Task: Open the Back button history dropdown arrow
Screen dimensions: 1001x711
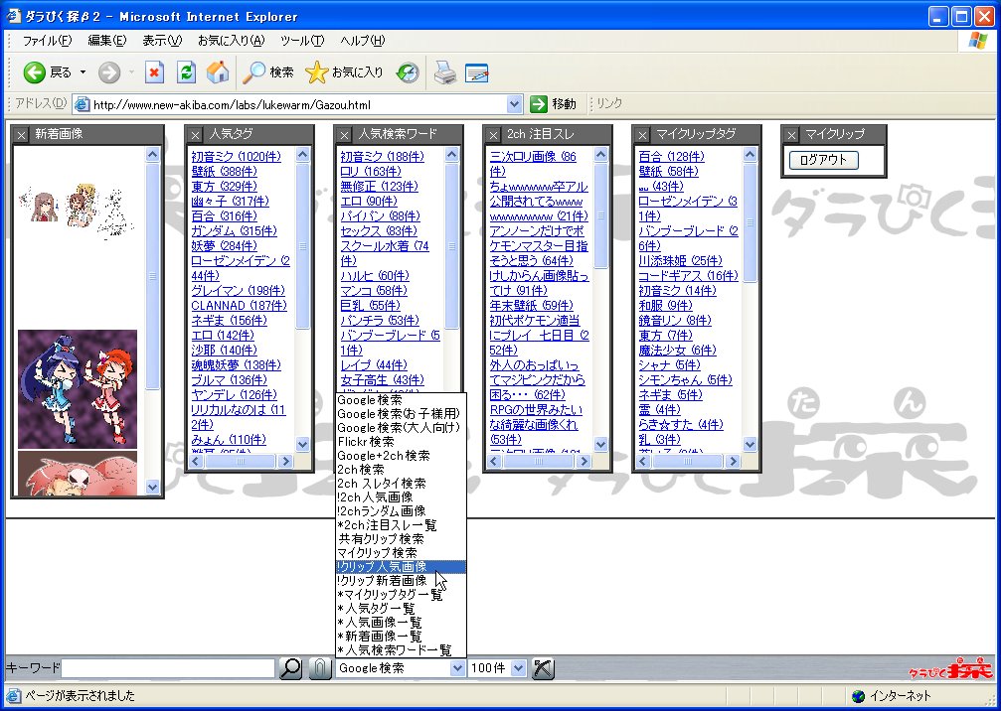Action: point(83,72)
